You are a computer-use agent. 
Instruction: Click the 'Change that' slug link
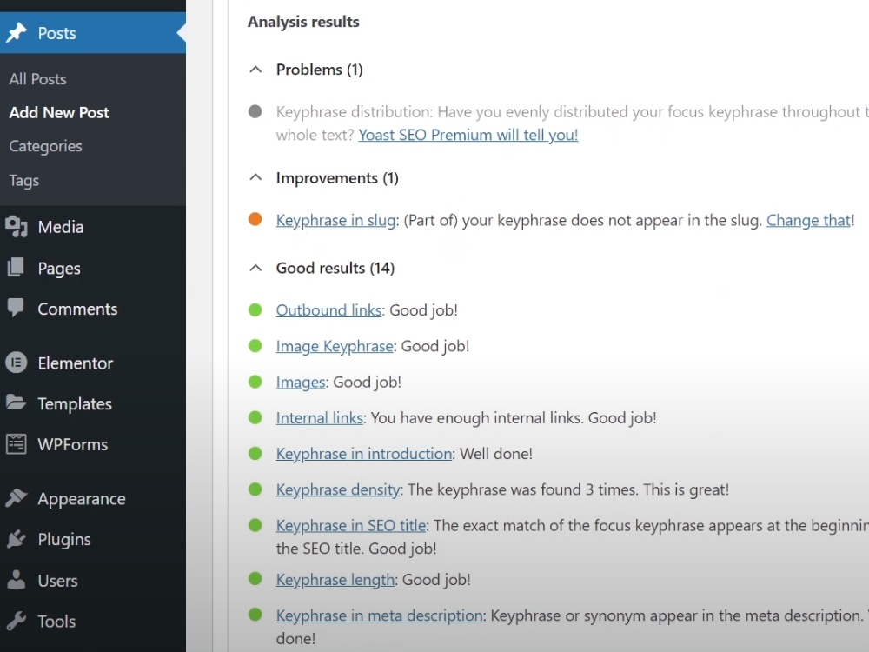pos(808,221)
